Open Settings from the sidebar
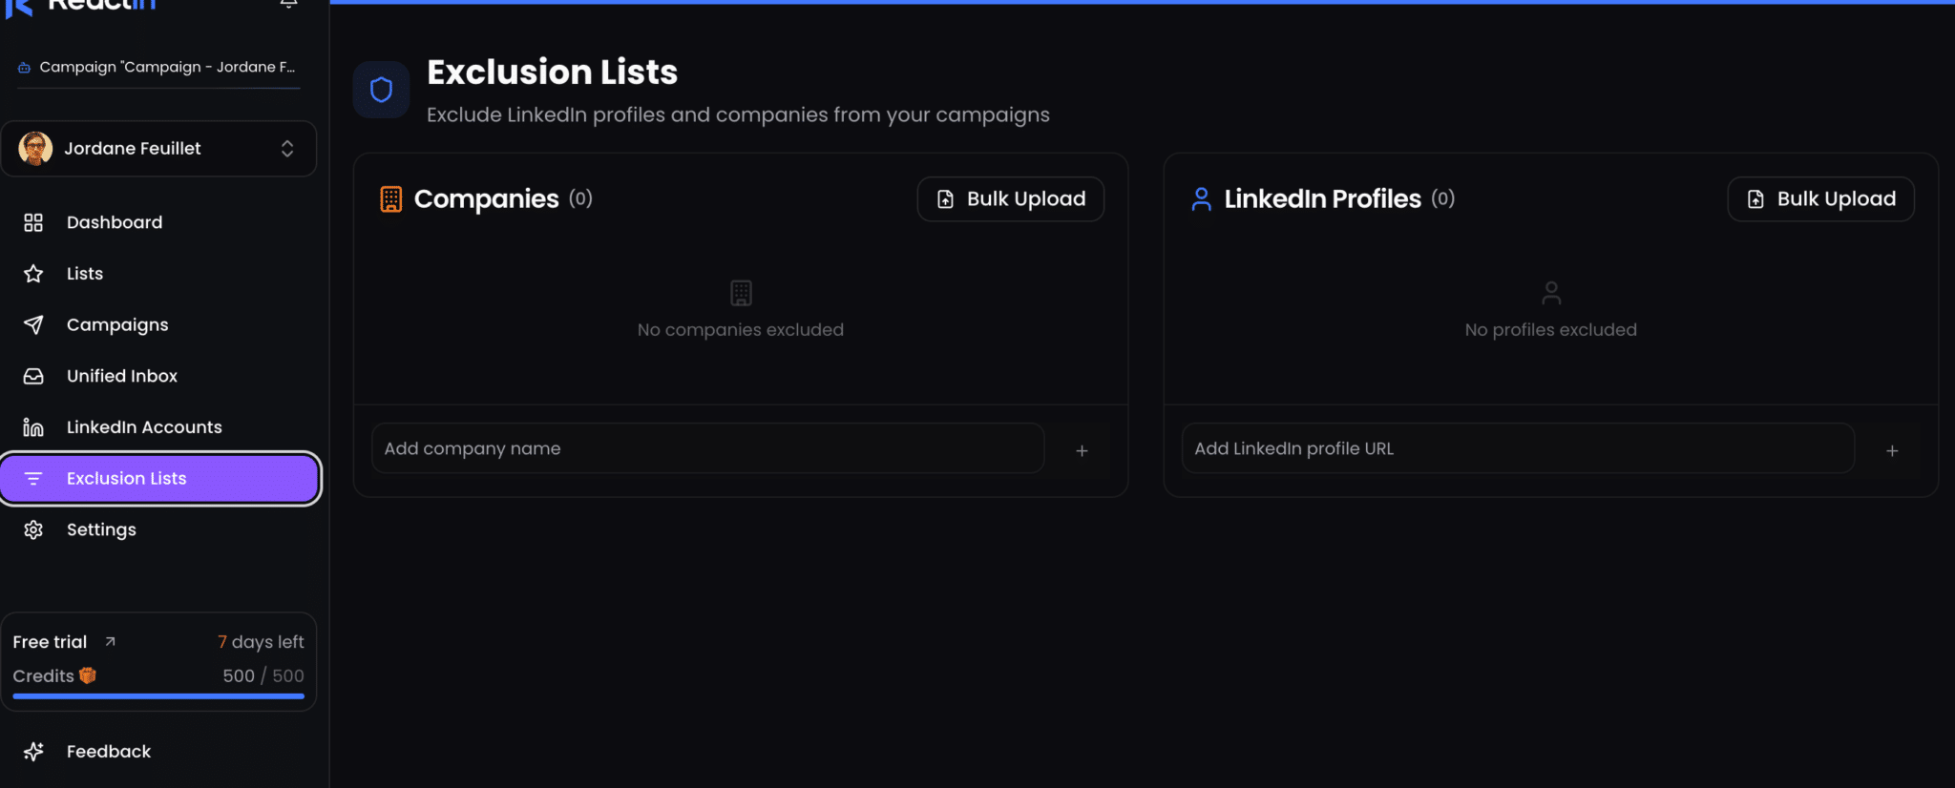Image resolution: width=1955 pixels, height=788 pixels. point(101,529)
